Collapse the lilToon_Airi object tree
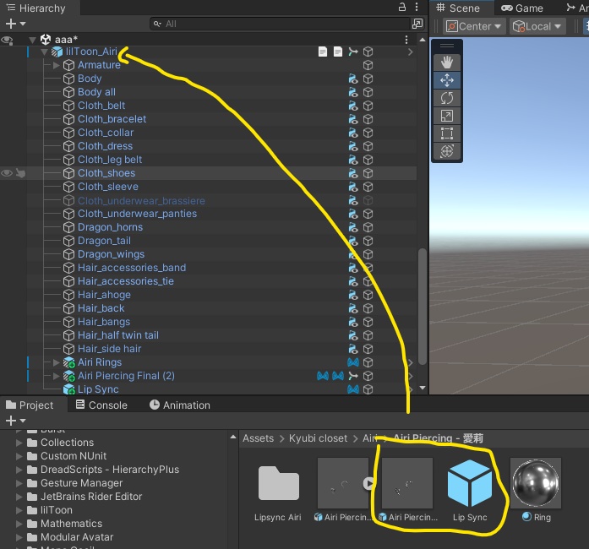Image resolution: width=589 pixels, height=549 pixels. point(44,52)
